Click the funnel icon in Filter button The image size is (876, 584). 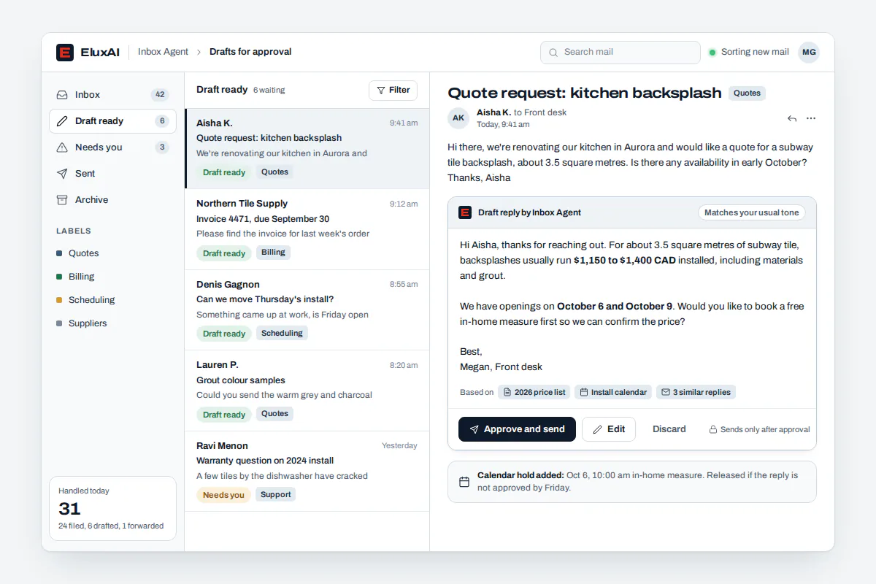point(380,91)
